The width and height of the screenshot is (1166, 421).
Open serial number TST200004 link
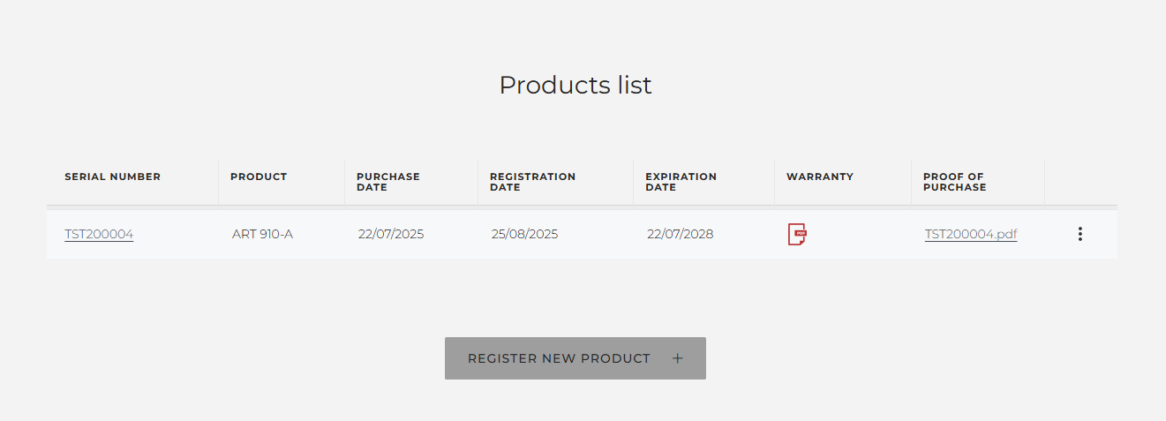[99, 234]
